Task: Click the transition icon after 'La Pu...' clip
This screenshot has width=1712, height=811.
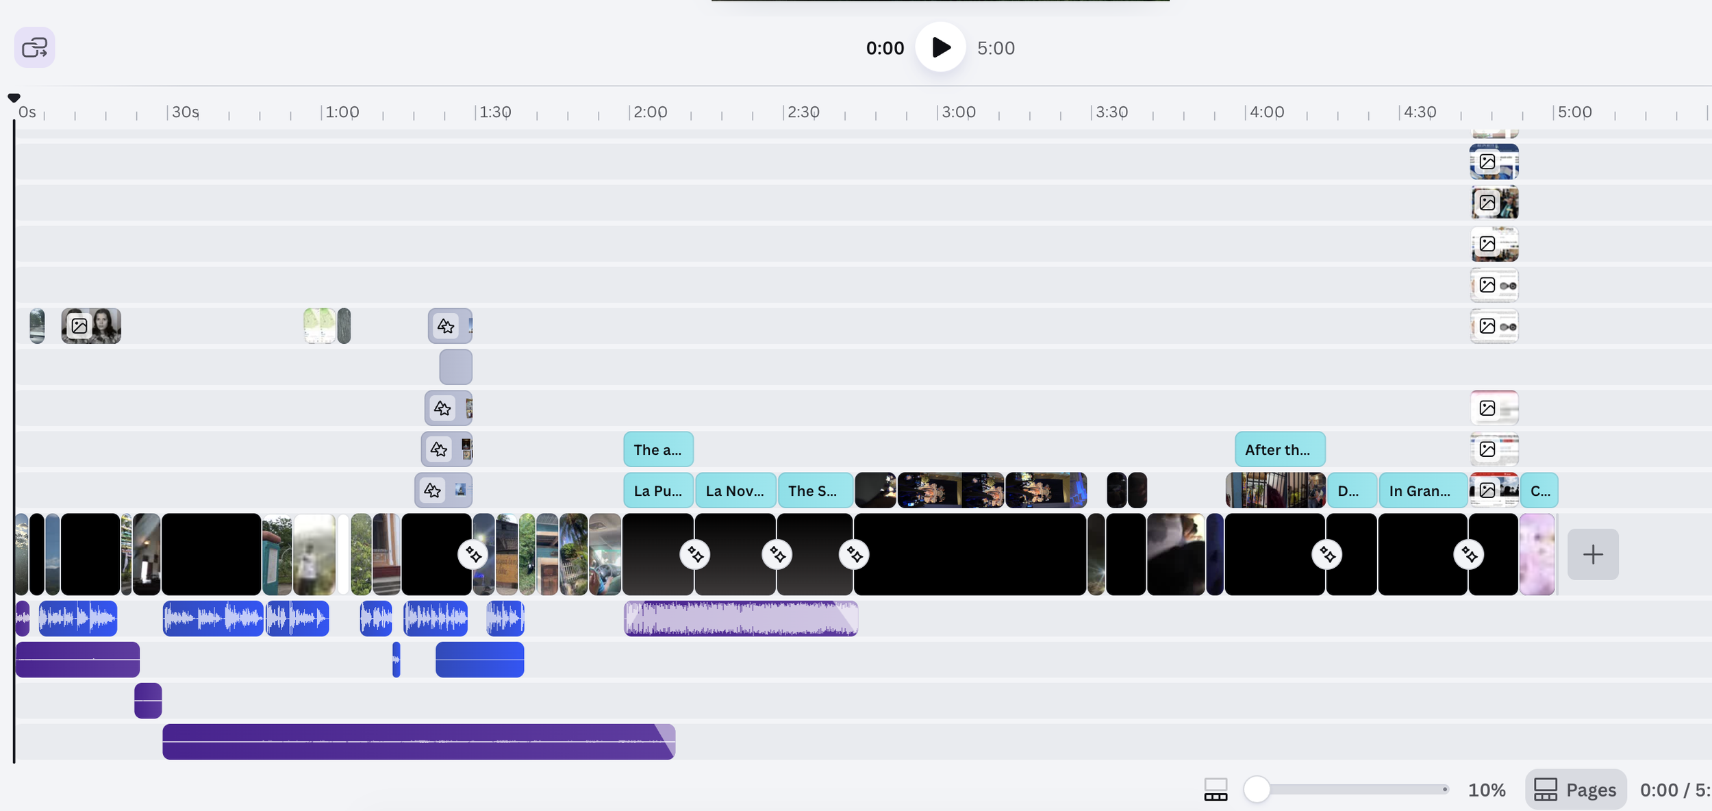Action: [x=695, y=554]
